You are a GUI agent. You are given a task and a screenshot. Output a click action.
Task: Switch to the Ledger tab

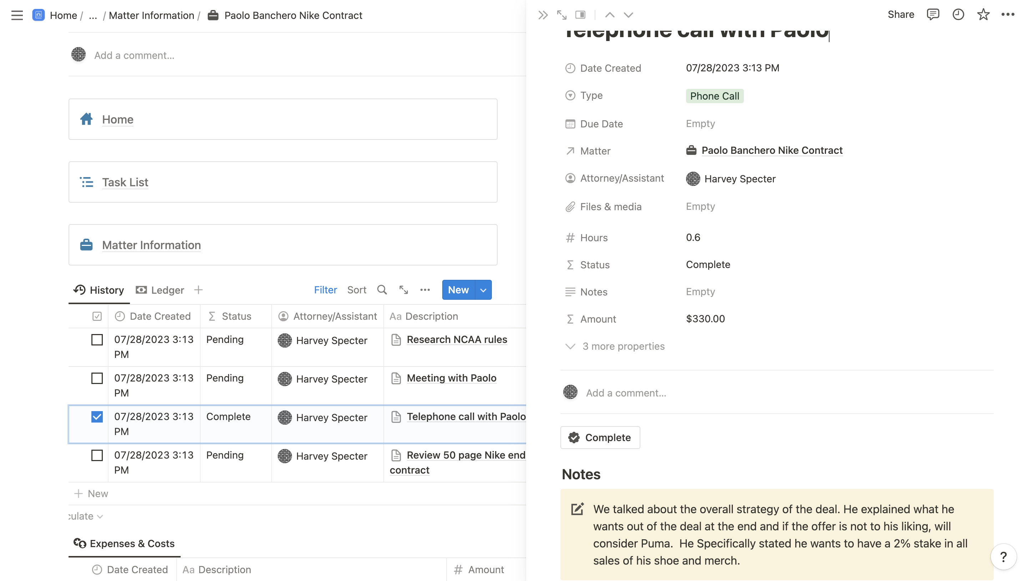160,290
